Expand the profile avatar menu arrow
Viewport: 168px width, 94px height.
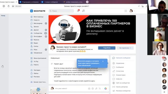pyautogui.click(x=134, y=11)
